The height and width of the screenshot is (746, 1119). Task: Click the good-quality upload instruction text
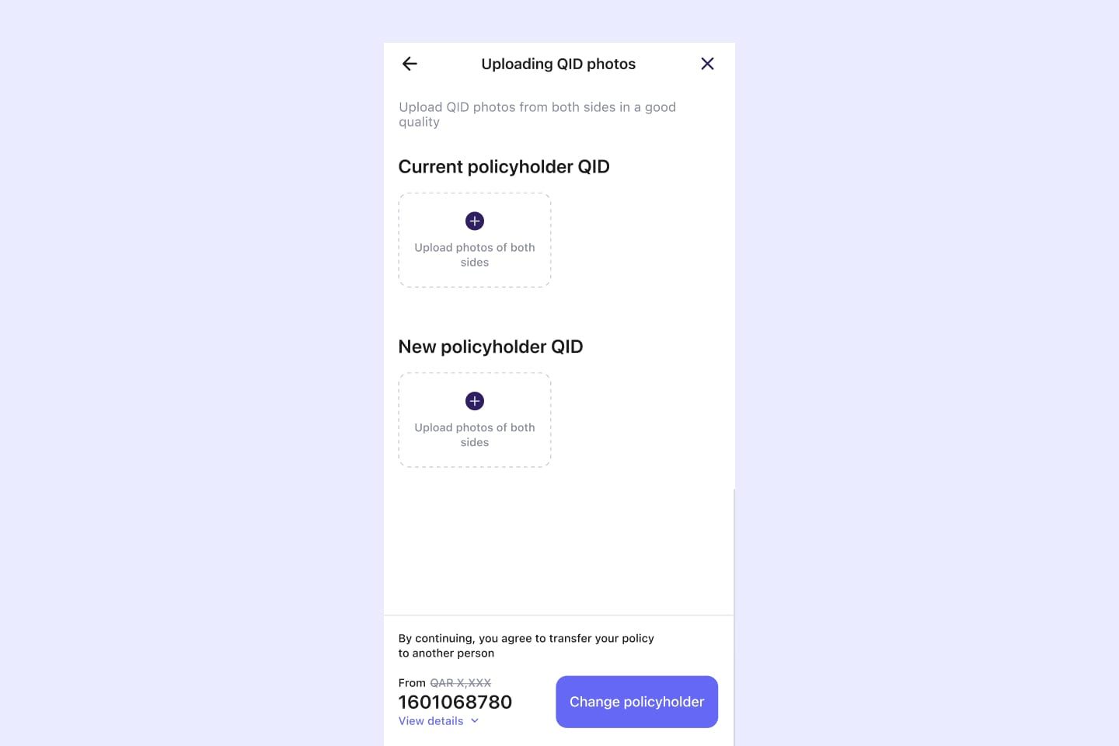[537, 114]
